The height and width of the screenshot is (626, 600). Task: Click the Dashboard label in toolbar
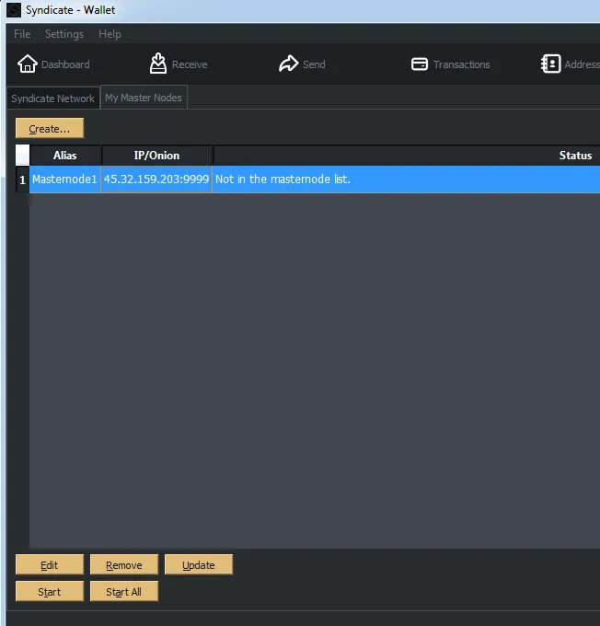pyautogui.click(x=65, y=64)
